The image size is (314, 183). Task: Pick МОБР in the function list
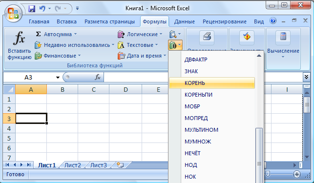[212, 106]
